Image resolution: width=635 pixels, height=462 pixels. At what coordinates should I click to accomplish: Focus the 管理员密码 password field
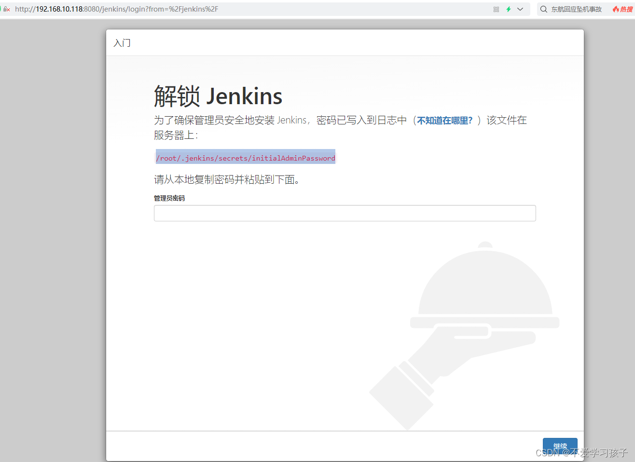coord(345,213)
